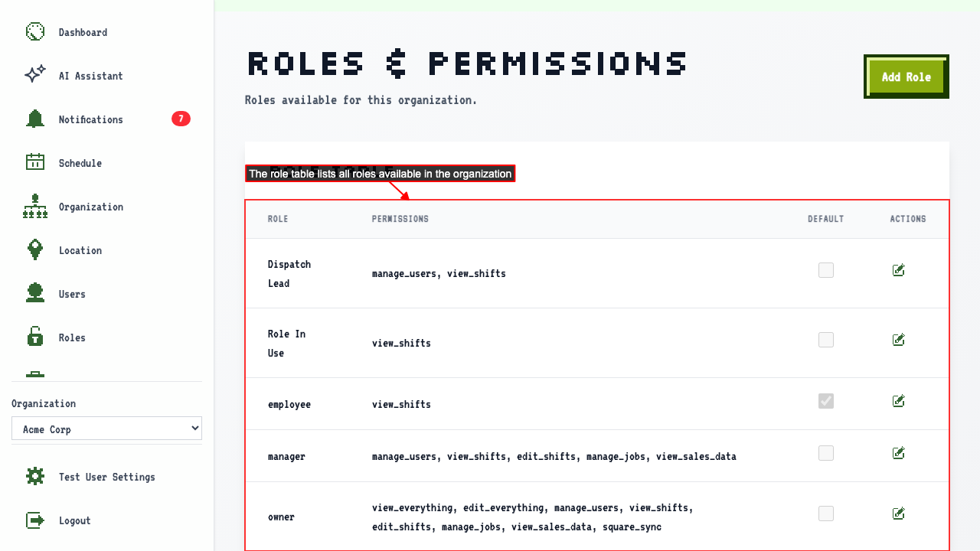The height and width of the screenshot is (551, 980).
Task: Click the Roles padlock icon
Action: [x=35, y=337]
